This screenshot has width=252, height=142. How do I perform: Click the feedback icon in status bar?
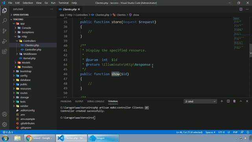click(x=242, y=132)
